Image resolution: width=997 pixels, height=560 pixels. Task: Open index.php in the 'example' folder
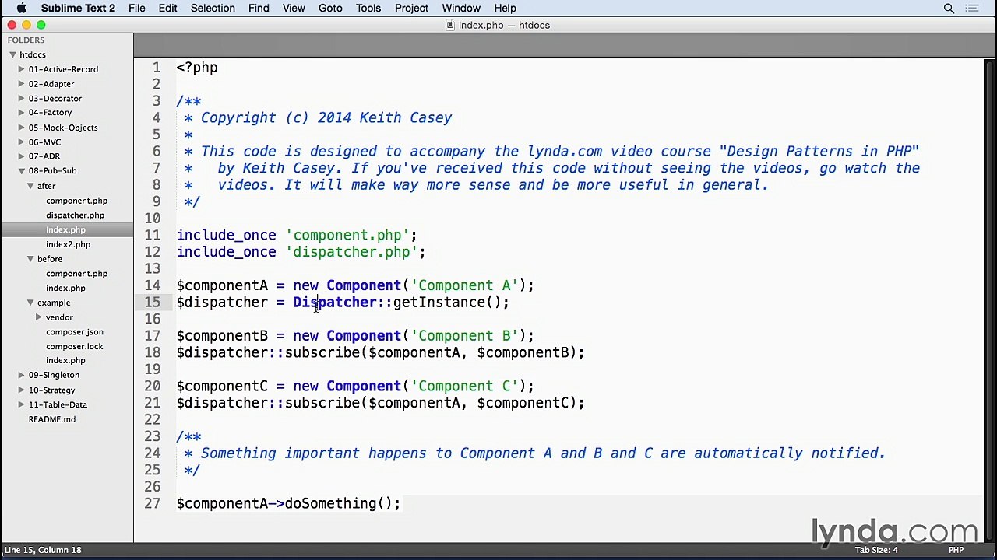click(x=65, y=361)
